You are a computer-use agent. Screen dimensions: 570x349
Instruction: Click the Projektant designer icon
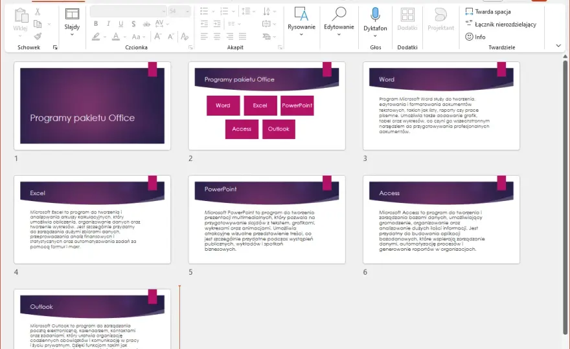[440, 16]
